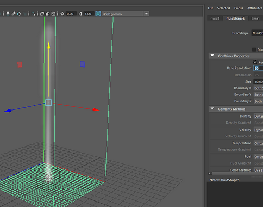The width and height of the screenshot is (263, 207).
Task: Click the isolate select icon with cursor
Action: click(x=33, y=14)
